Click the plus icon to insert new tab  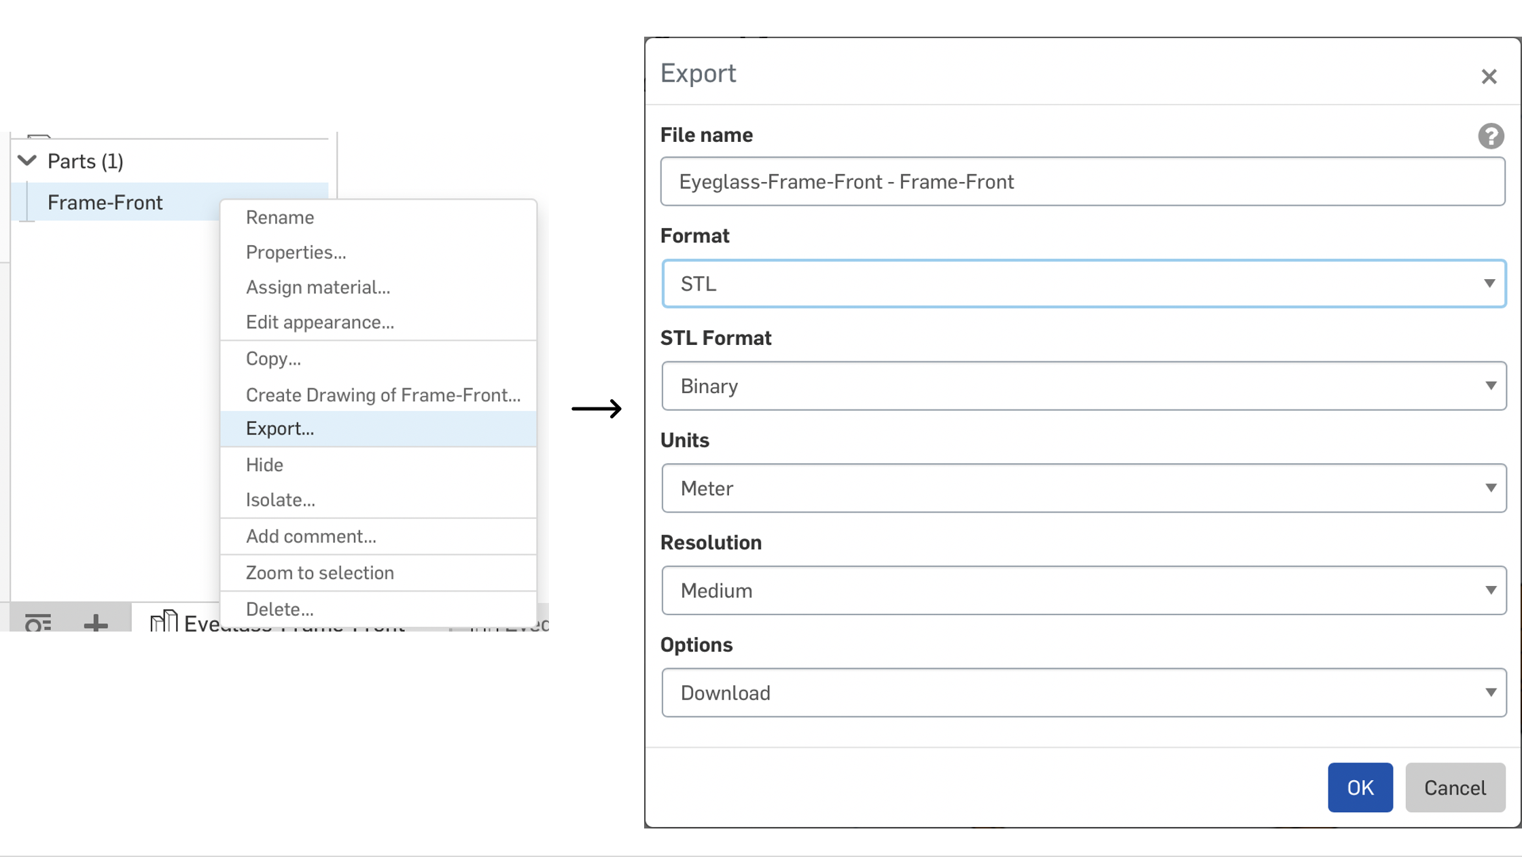[x=96, y=621]
